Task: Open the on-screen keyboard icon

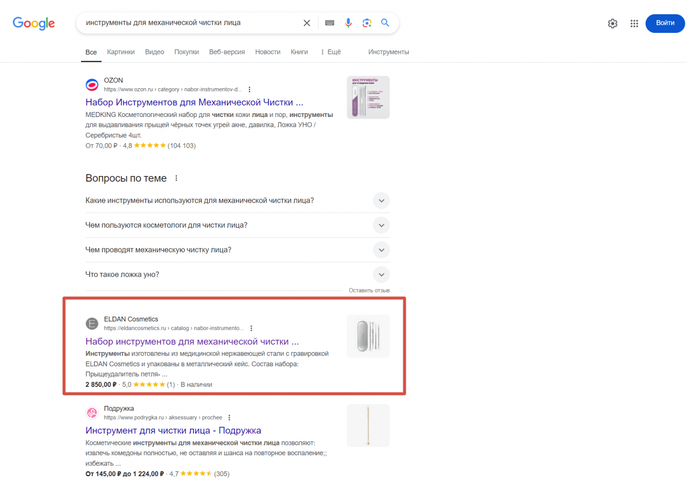Action: (x=330, y=23)
